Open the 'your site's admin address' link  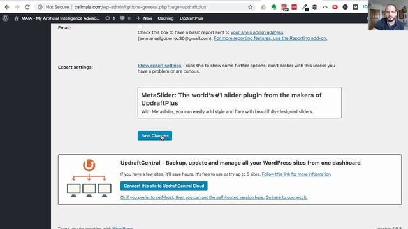point(257,32)
